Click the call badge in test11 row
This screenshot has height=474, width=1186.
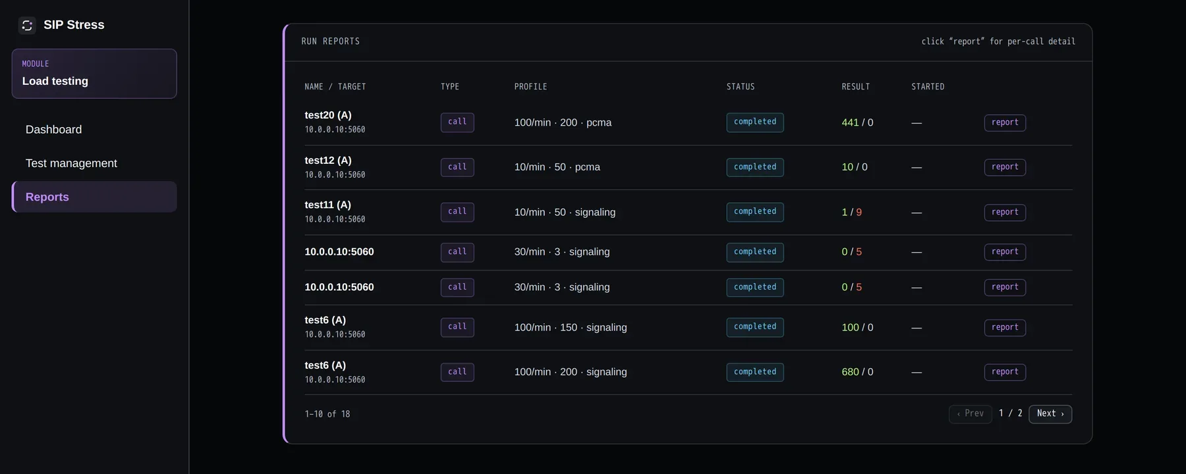tap(457, 211)
